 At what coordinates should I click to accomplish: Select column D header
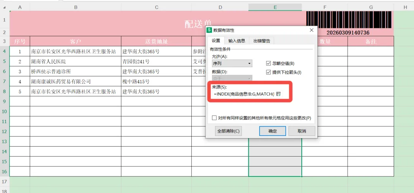pyautogui.click(x=220, y=7)
